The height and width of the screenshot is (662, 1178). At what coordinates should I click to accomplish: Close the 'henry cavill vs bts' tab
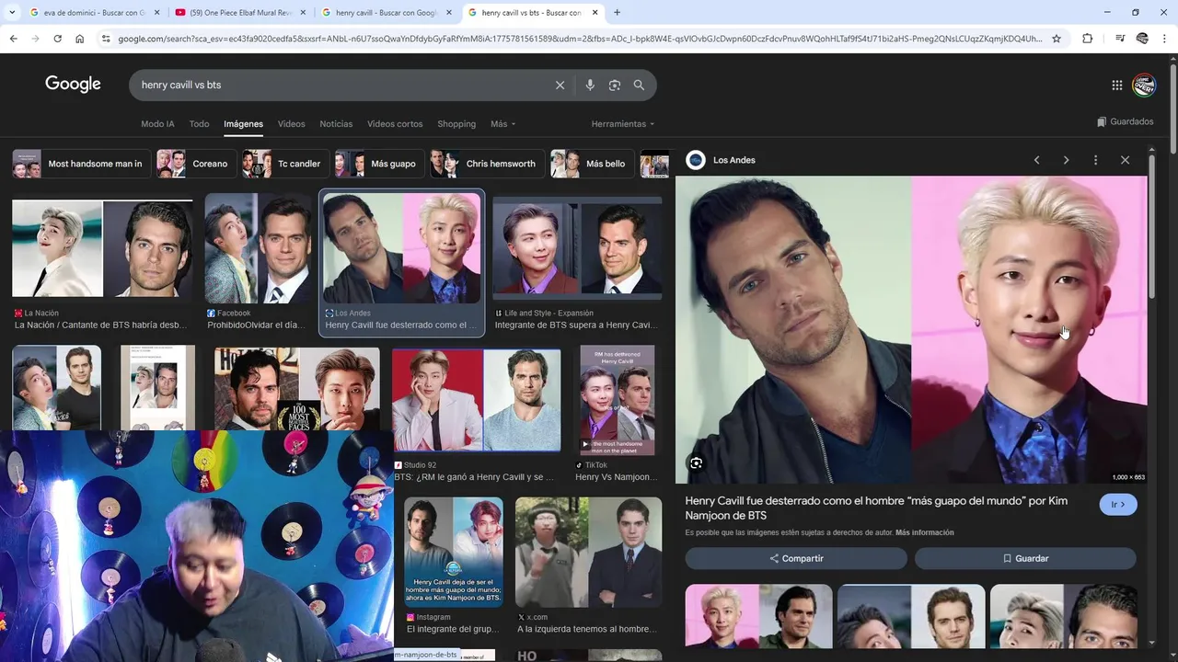pos(595,13)
